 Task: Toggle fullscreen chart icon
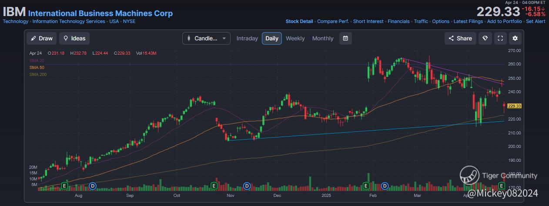coord(500,38)
